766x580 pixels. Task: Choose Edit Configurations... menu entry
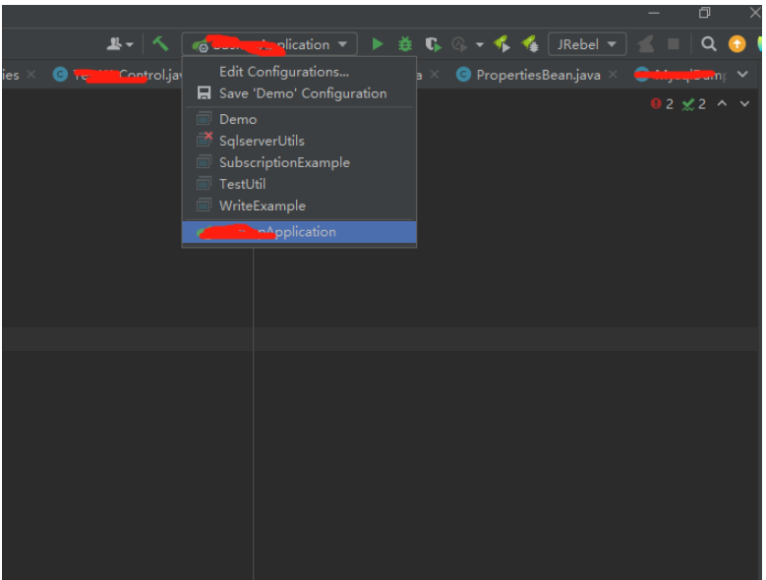(299, 72)
